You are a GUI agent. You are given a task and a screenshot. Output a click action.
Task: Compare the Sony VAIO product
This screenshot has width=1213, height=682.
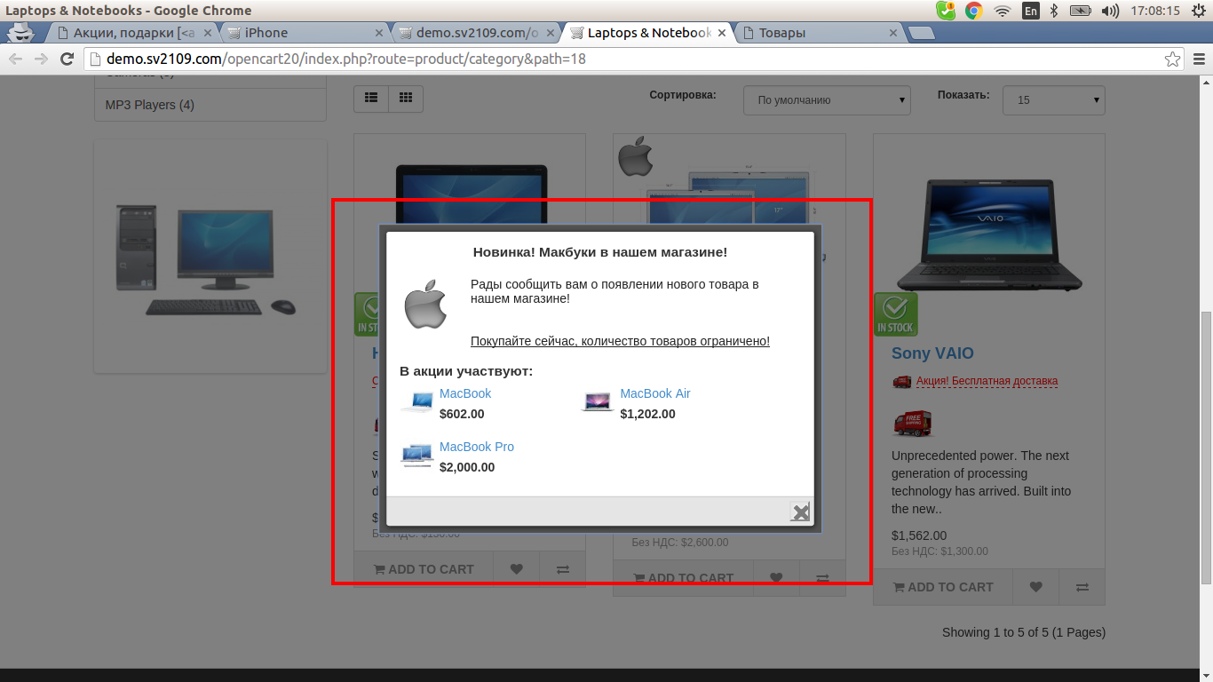(1082, 587)
